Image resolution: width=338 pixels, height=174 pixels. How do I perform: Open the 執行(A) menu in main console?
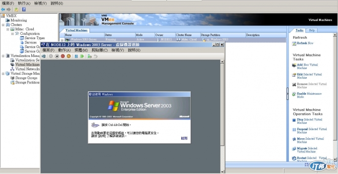(24, 3)
